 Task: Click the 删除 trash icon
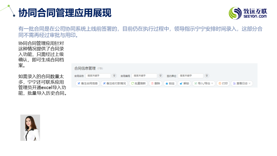tap(152, 83)
